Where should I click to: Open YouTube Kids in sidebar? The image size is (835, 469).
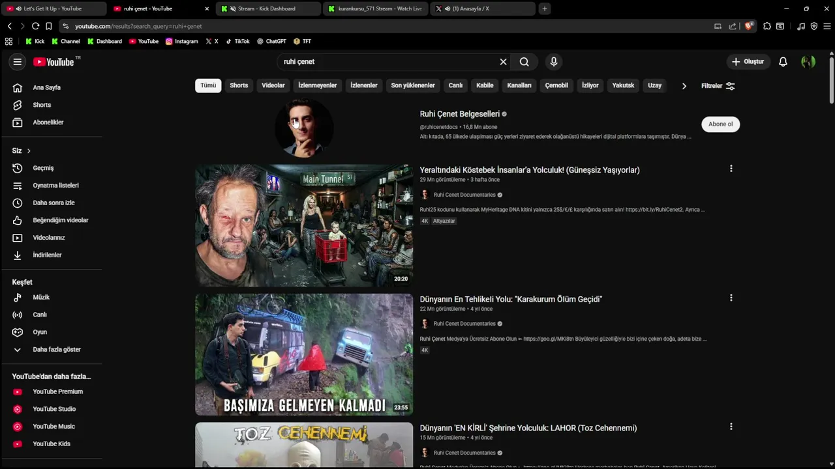coord(52,444)
